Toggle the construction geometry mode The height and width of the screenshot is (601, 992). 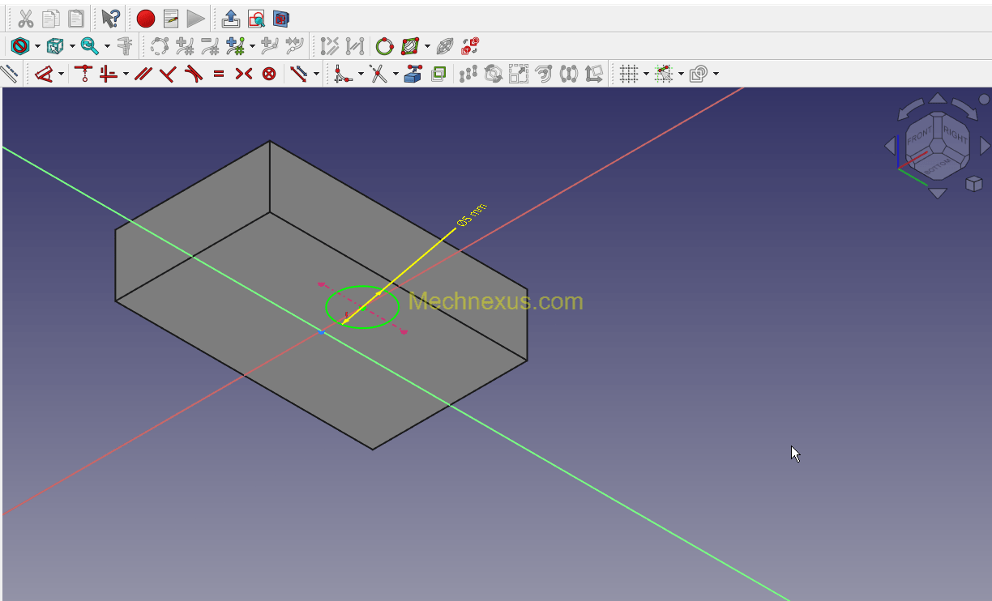[x=9, y=75]
